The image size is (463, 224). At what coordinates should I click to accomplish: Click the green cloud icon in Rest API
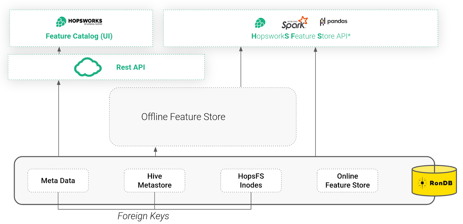(88, 67)
